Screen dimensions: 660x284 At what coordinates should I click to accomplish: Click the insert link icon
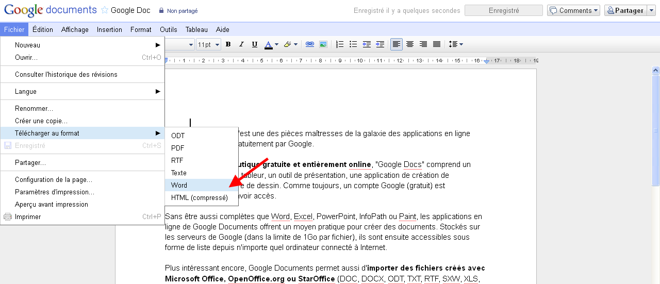pos(310,44)
